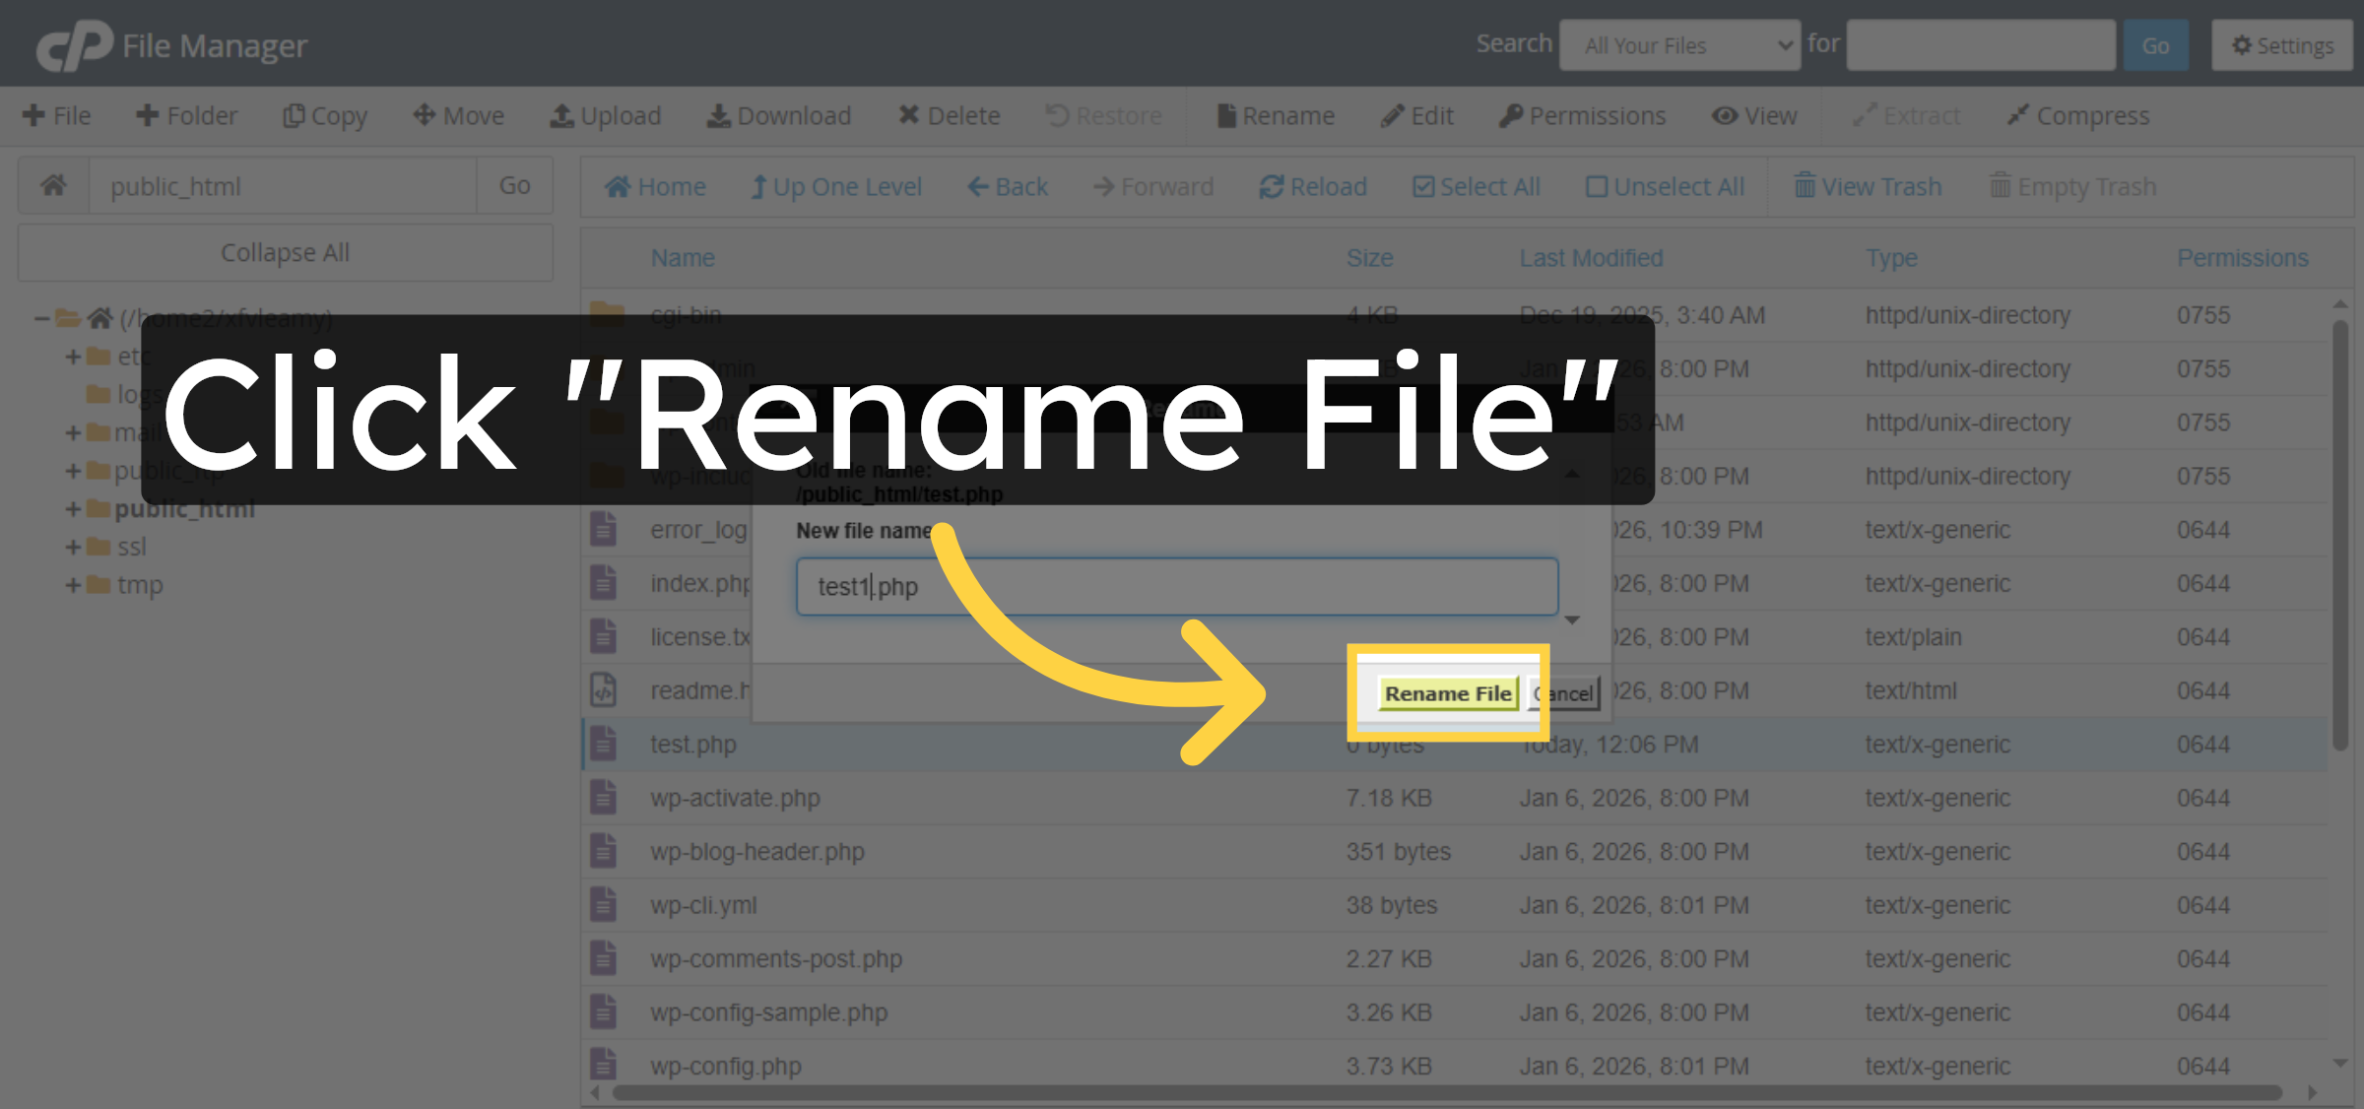
Task: Select the Copy tool
Action: click(x=324, y=115)
